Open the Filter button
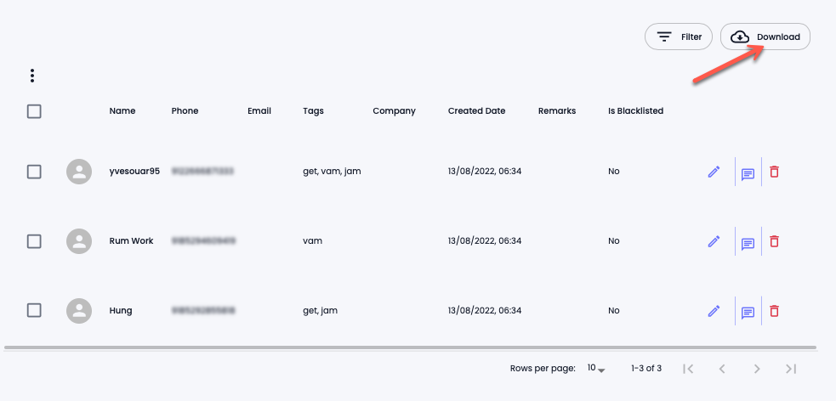 click(x=678, y=37)
